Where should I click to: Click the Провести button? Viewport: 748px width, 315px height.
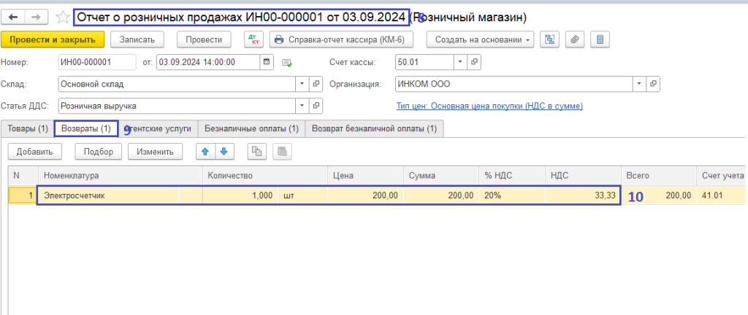[x=205, y=39]
